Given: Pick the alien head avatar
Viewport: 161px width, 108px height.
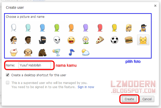Looking at the screenshot, I should tap(57, 40).
